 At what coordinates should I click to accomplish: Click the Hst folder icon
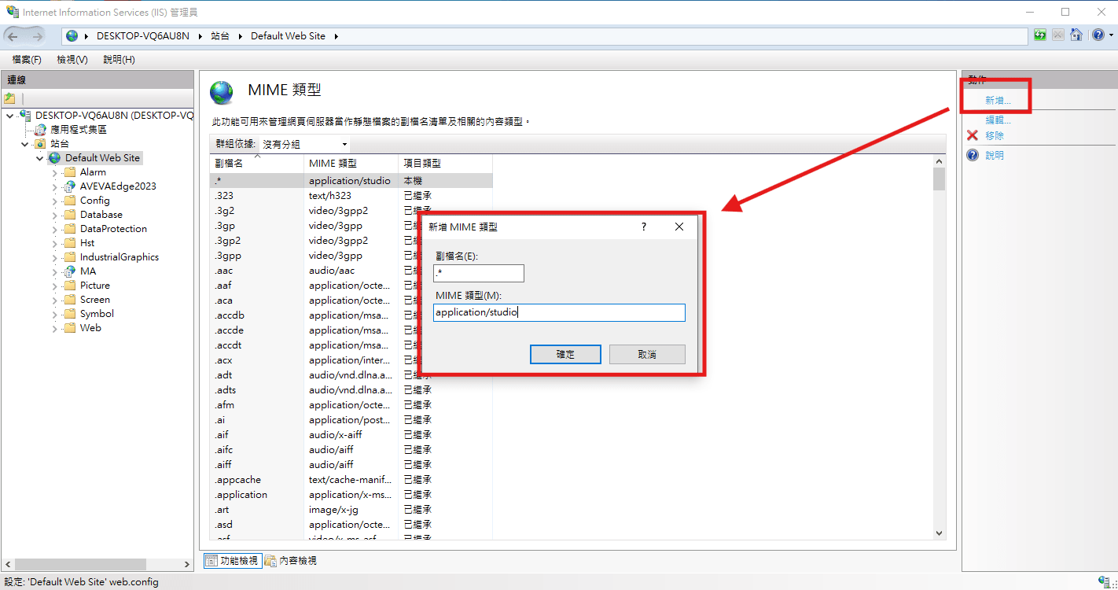[x=69, y=243]
